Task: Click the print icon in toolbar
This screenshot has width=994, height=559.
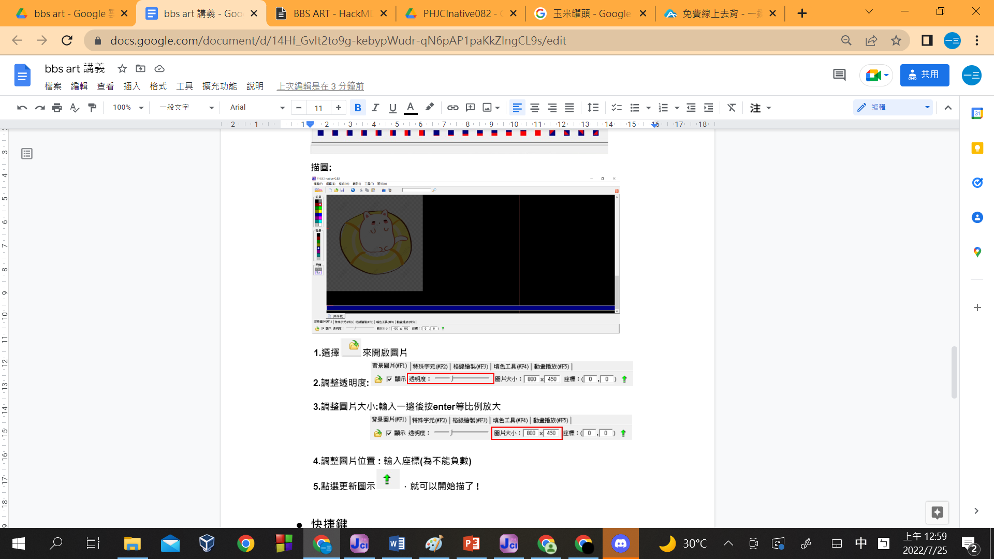Action: (57, 108)
